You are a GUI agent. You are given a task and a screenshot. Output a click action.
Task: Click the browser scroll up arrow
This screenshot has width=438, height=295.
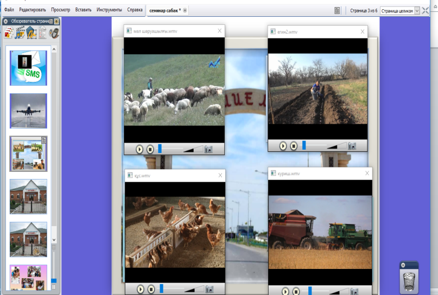[x=54, y=49]
